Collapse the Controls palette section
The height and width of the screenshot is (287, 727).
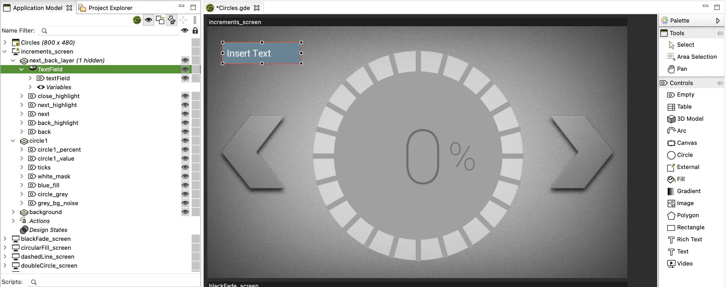[x=720, y=83]
